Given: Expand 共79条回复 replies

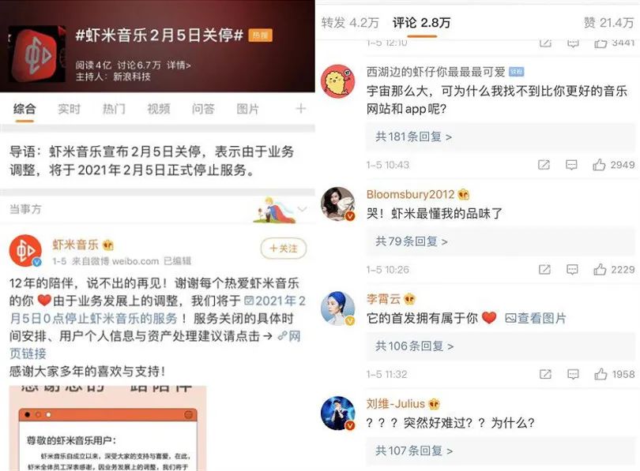Looking at the screenshot, I should [412, 241].
